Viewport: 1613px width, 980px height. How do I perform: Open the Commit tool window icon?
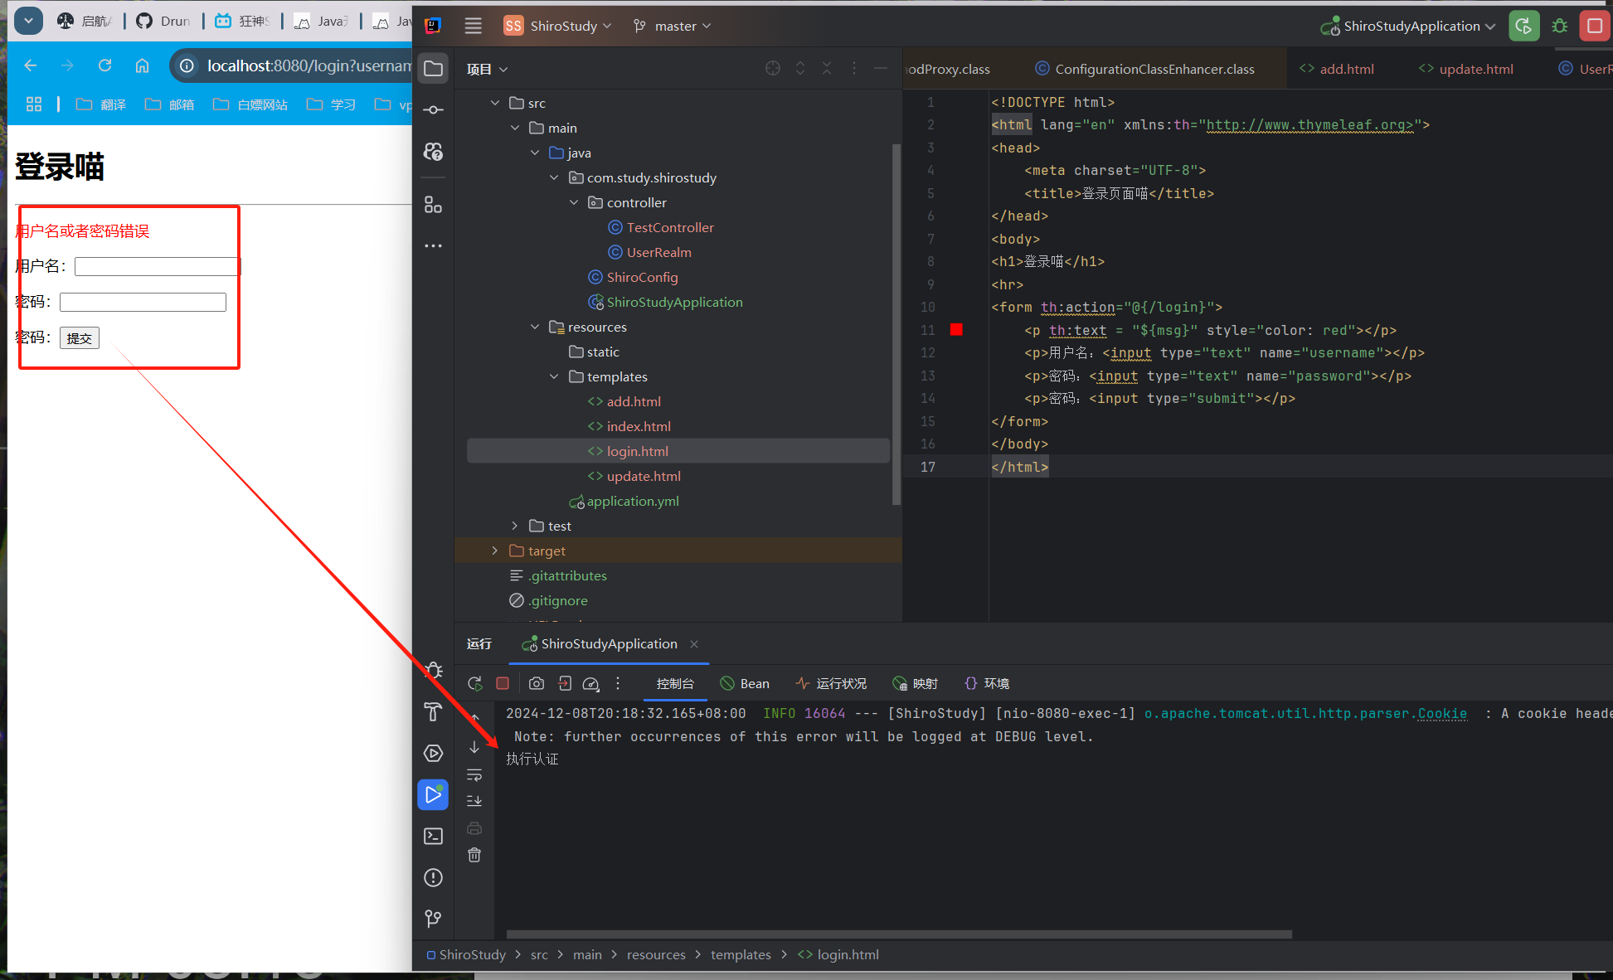pos(433,109)
